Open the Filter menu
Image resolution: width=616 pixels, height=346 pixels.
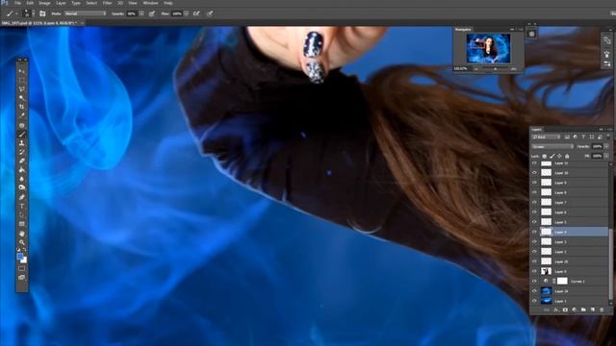click(107, 3)
